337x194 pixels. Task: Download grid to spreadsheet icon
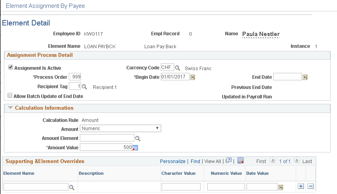coord(241,161)
